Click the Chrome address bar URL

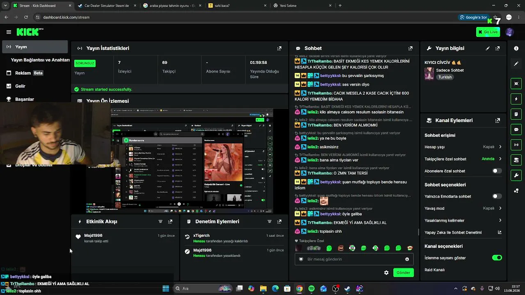(x=66, y=17)
